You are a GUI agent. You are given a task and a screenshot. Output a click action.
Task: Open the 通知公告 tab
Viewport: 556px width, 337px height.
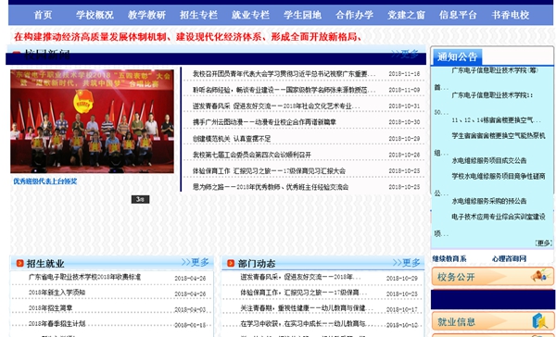[457, 56]
